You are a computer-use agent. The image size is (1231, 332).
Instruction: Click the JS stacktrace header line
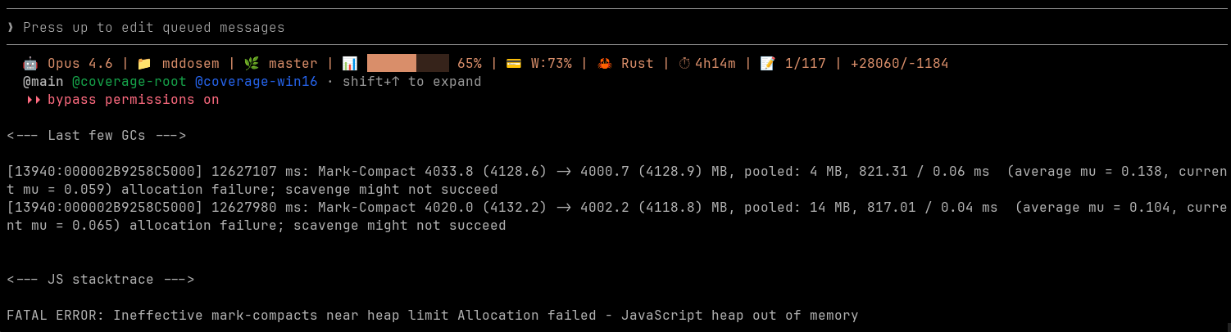coord(101,280)
